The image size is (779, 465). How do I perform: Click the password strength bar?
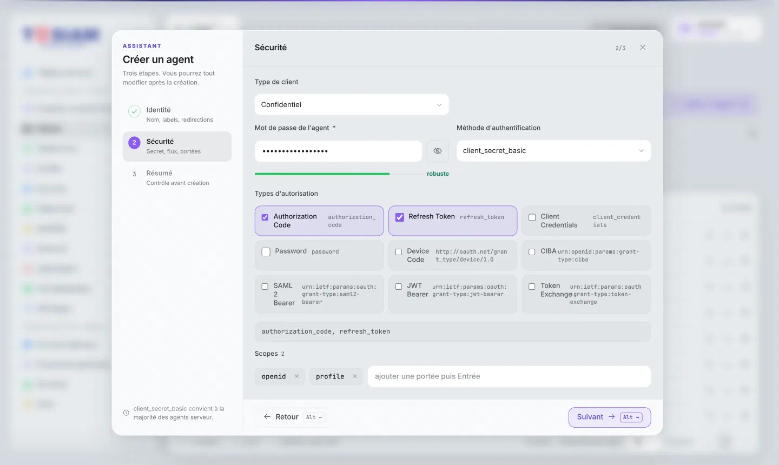tap(339, 174)
